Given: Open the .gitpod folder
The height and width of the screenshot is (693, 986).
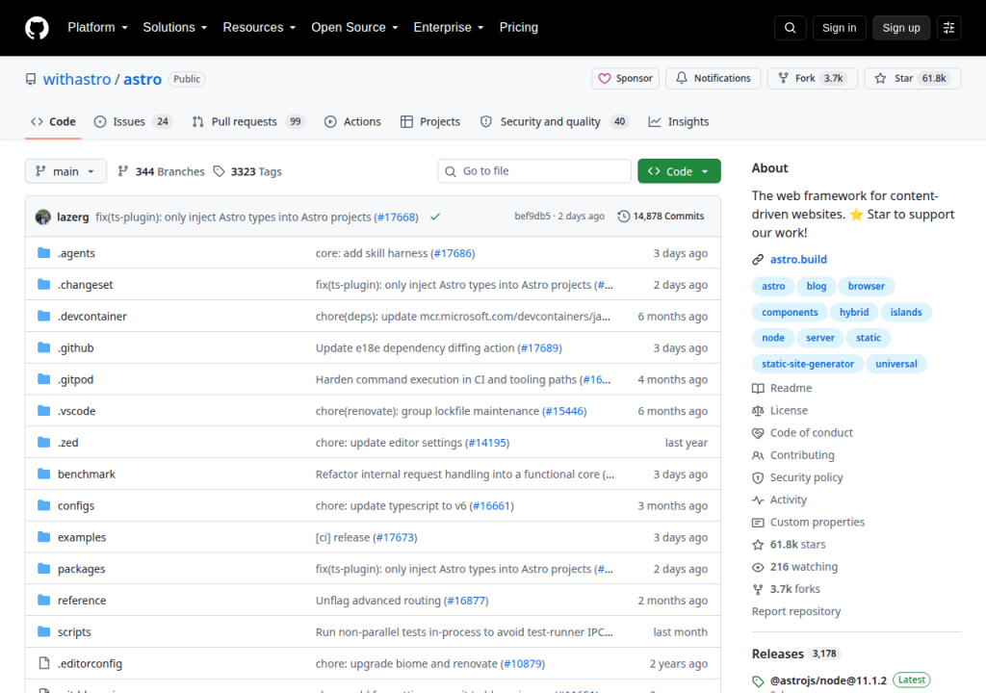Looking at the screenshot, I should 75,379.
